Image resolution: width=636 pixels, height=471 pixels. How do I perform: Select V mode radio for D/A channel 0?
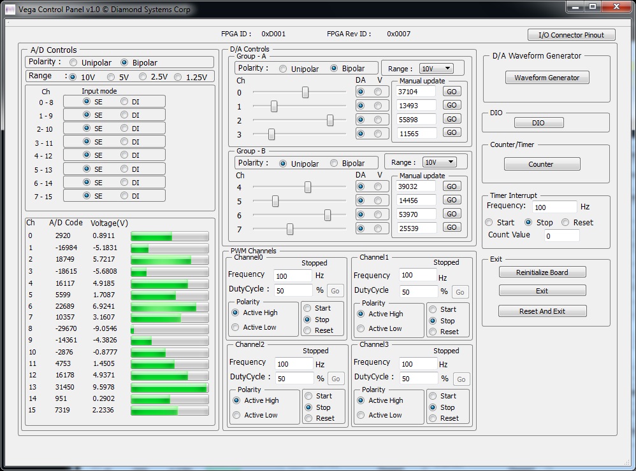point(378,92)
